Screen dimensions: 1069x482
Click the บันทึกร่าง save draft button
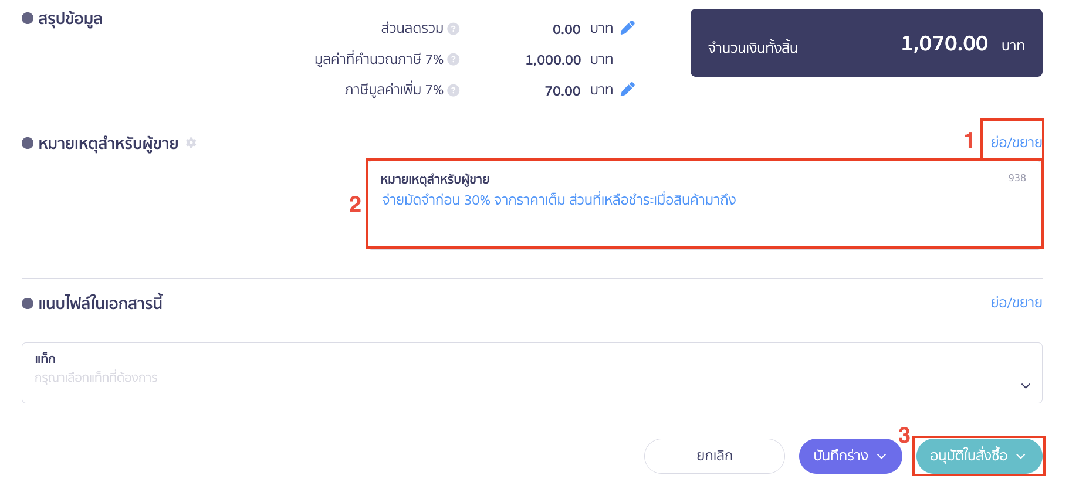pyautogui.click(x=842, y=456)
